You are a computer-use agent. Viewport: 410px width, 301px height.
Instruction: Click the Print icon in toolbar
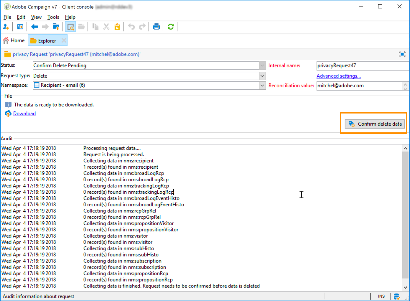coord(156,27)
